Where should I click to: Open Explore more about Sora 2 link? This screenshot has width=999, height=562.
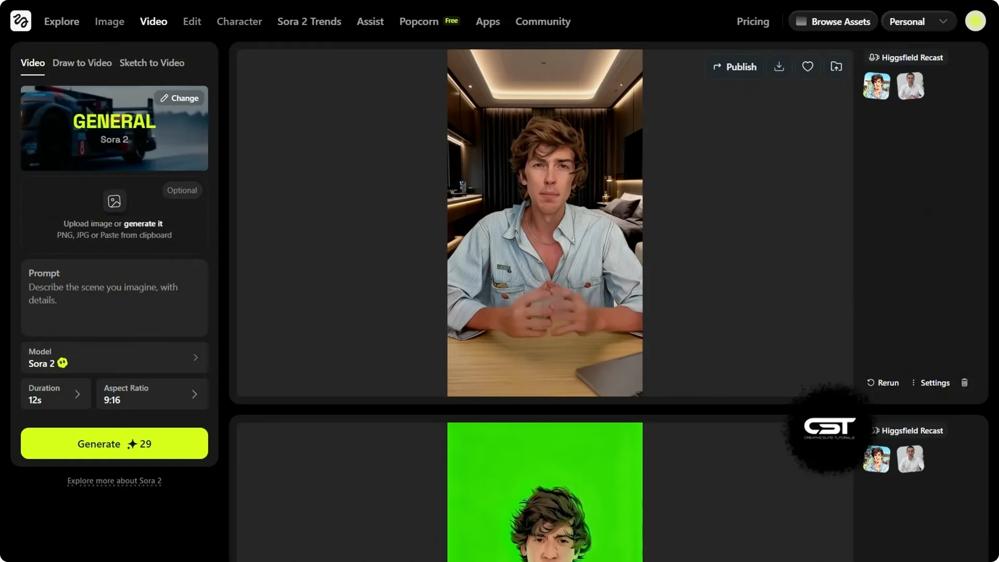[114, 481]
